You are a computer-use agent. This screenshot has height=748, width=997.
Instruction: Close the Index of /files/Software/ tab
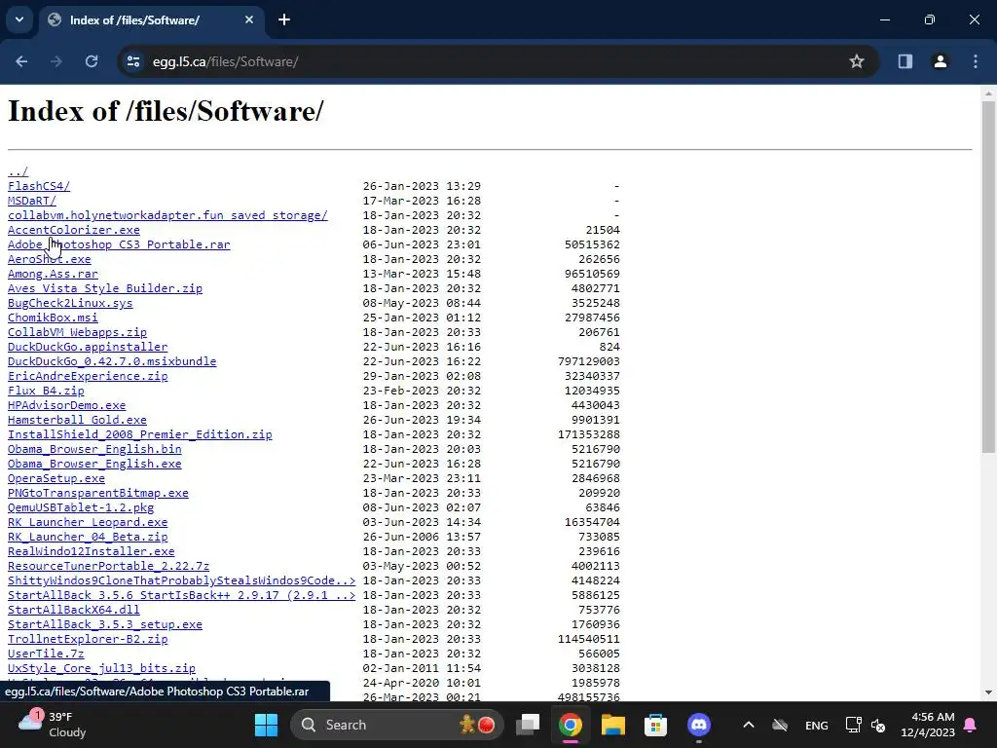point(249,19)
